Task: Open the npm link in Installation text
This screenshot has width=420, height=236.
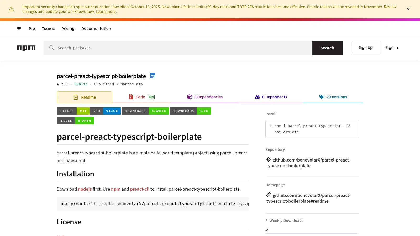Action: coord(116,189)
